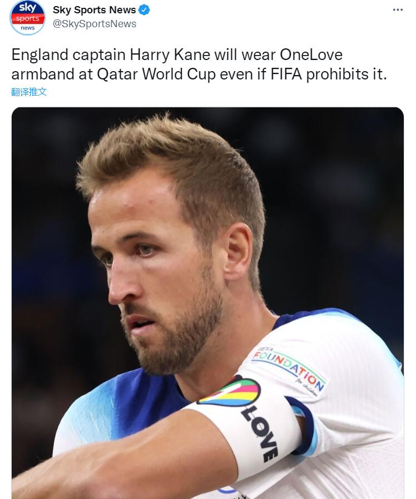Screen dimensions: 416x499
Task: Click "England captain" at tweet start
Action: (68, 54)
